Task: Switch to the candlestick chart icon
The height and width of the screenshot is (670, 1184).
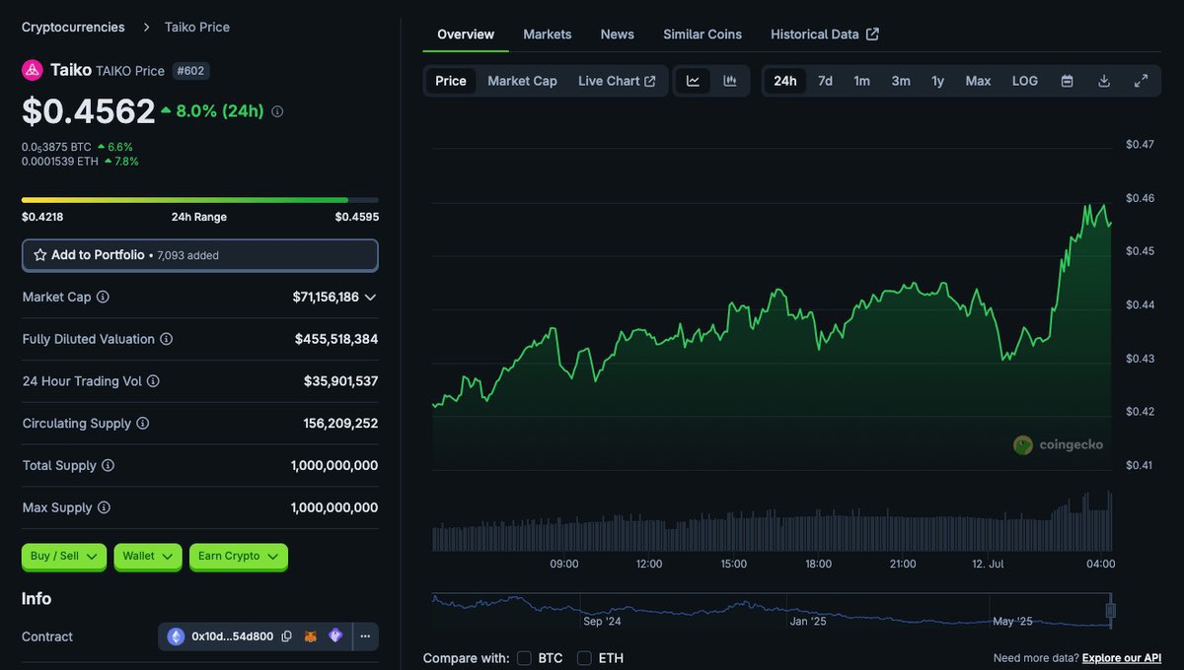Action: pos(730,81)
